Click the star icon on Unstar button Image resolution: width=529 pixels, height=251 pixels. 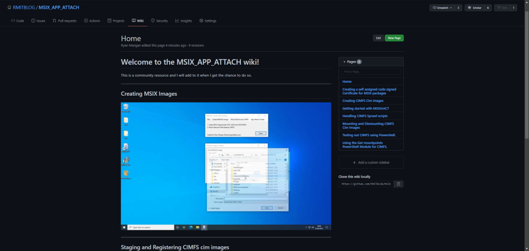(x=470, y=8)
